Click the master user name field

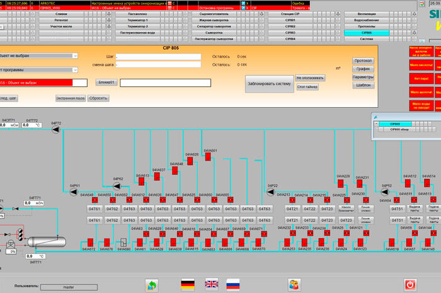coord(69,287)
